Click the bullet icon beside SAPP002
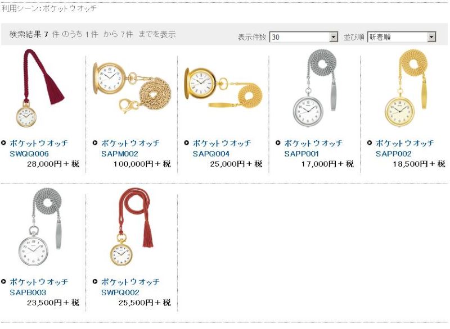 [x=370, y=143]
